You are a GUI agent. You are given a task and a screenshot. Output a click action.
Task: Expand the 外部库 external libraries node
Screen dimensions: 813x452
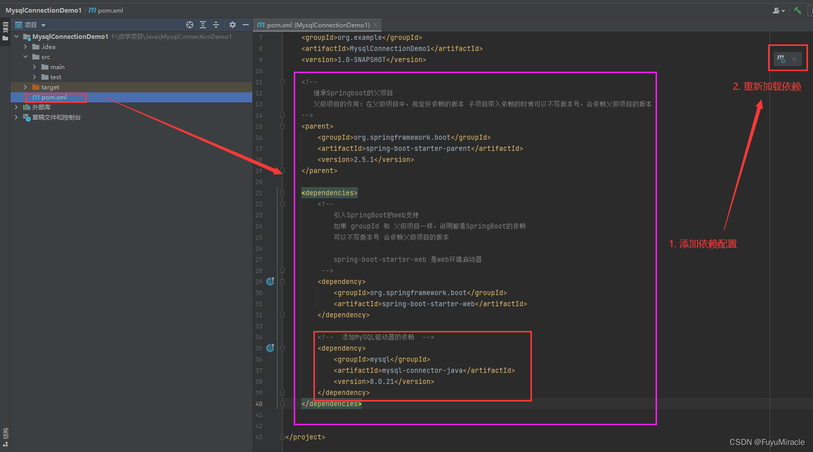(x=17, y=107)
